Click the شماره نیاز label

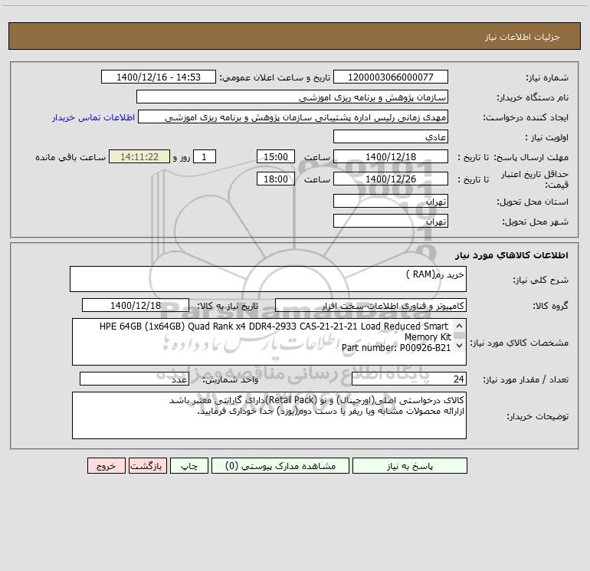coord(547,77)
